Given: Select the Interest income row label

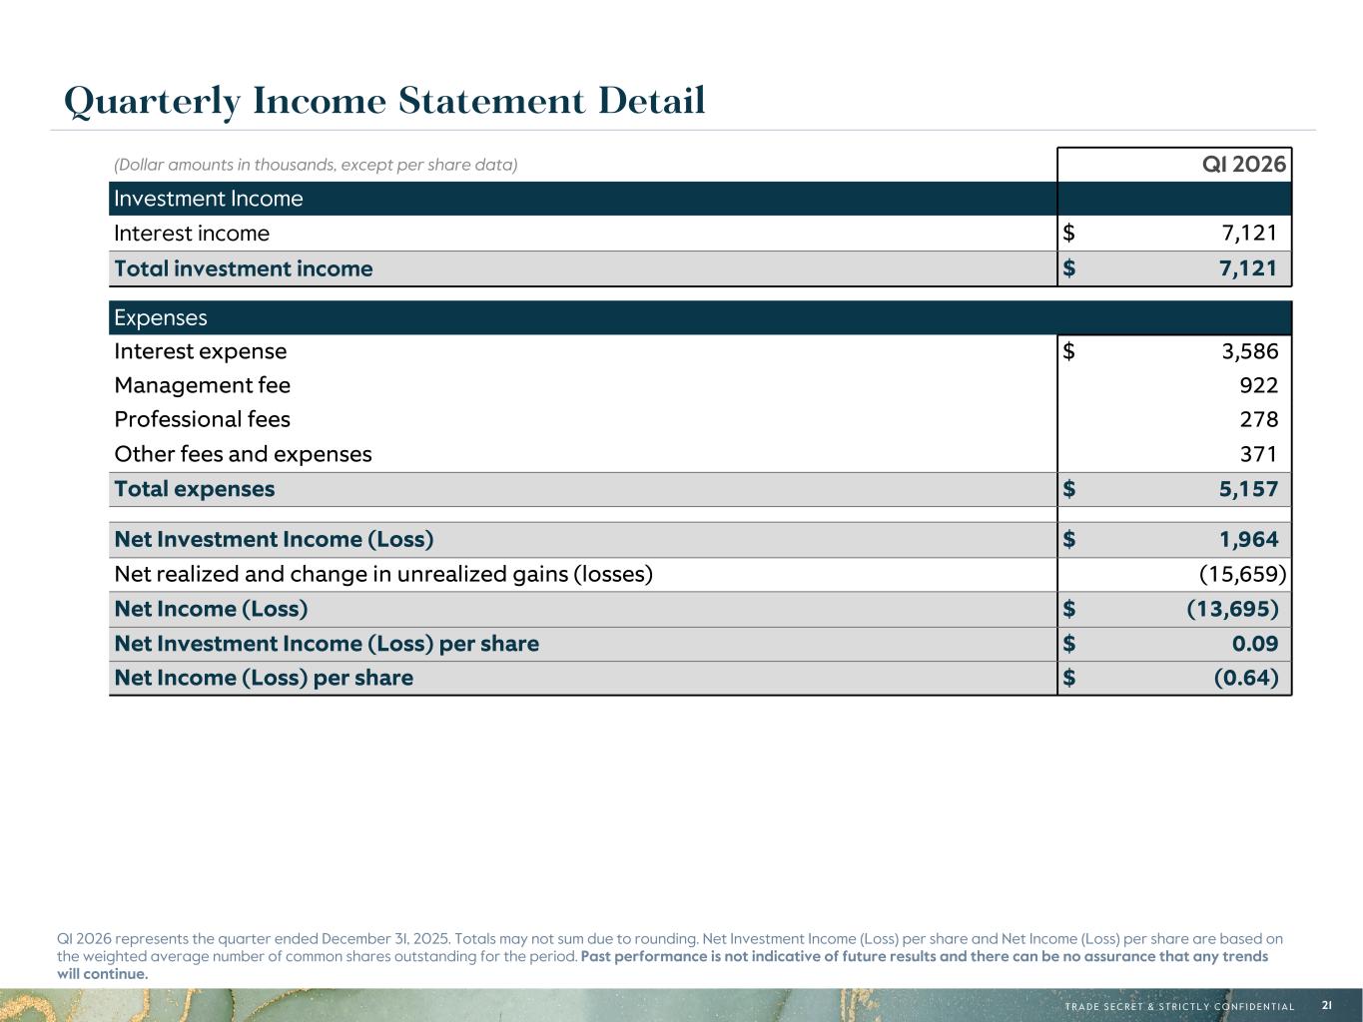Looking at the screenshot, I should click(x=192, y=234).
